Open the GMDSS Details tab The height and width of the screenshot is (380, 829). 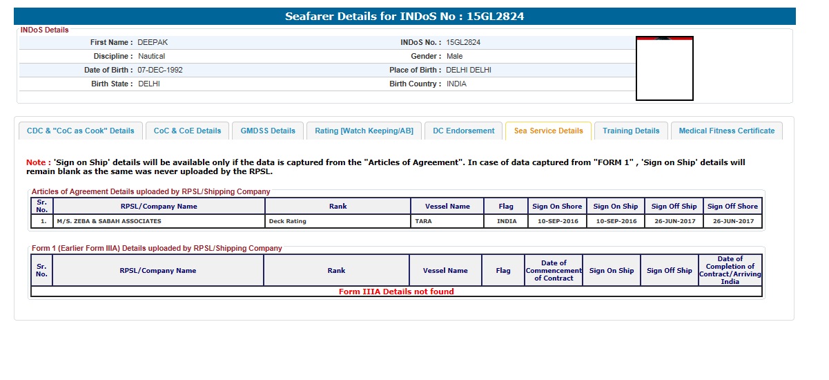(268, 131)
